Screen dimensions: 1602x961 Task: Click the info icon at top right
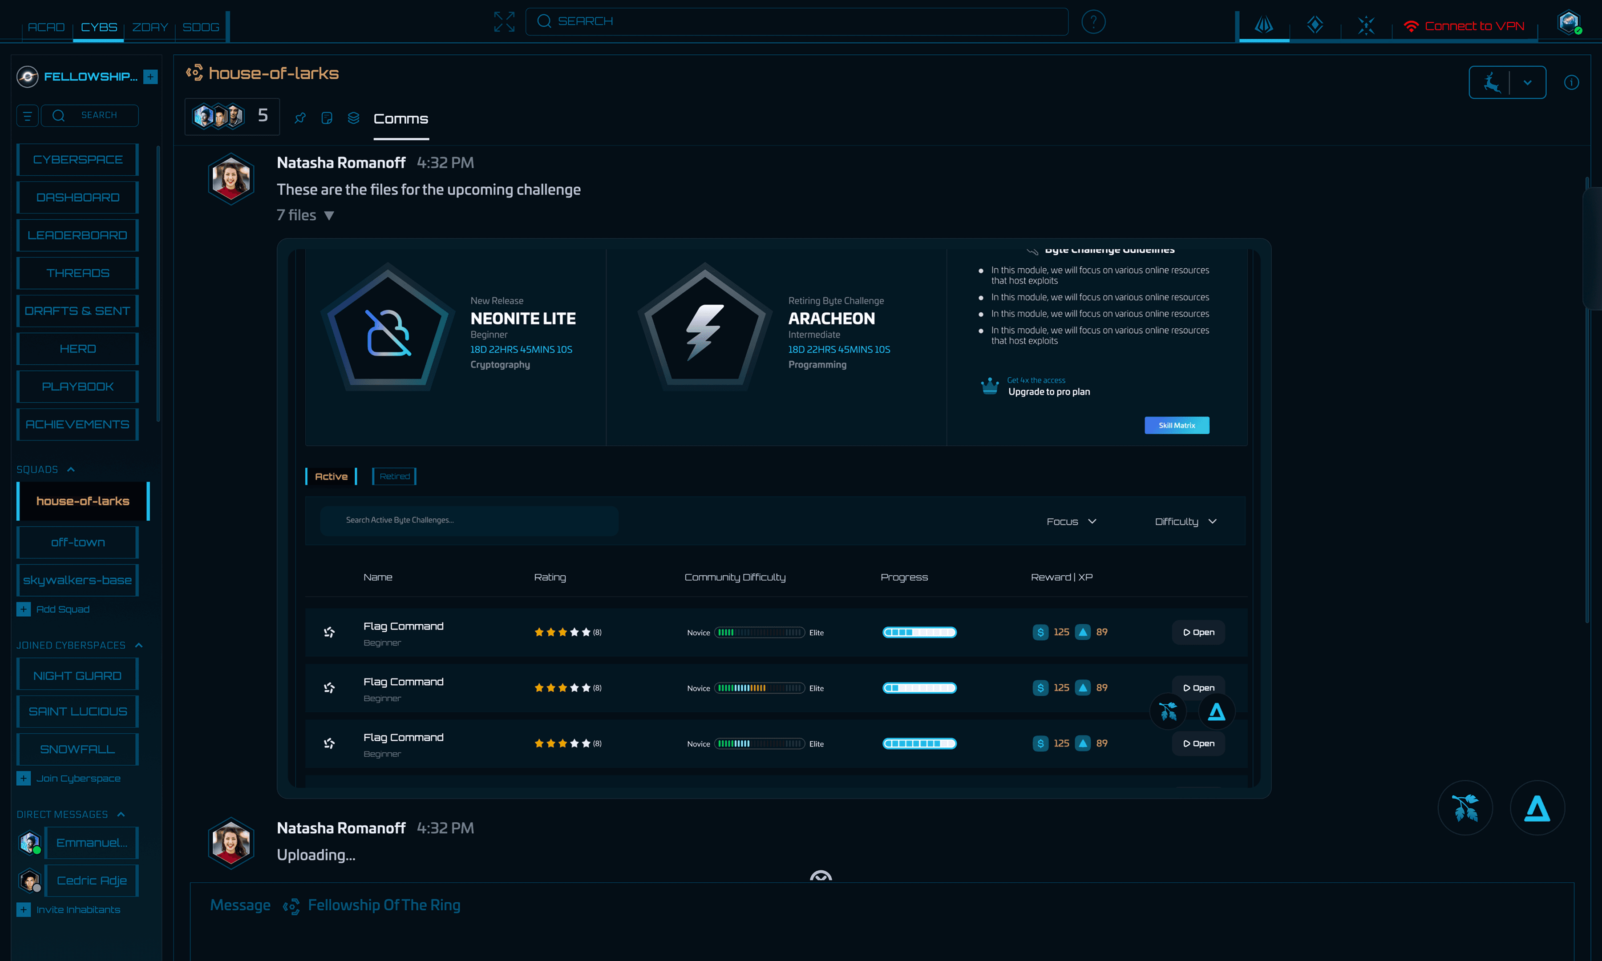click(1571, 82)
